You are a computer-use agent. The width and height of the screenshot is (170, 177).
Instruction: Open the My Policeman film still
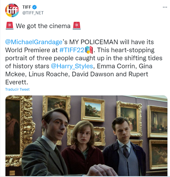click(86, 136)
